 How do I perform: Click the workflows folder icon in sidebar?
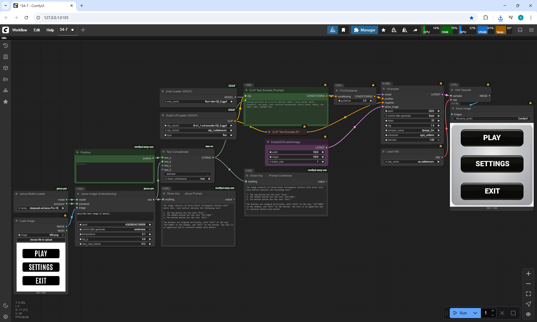[6, 79]
